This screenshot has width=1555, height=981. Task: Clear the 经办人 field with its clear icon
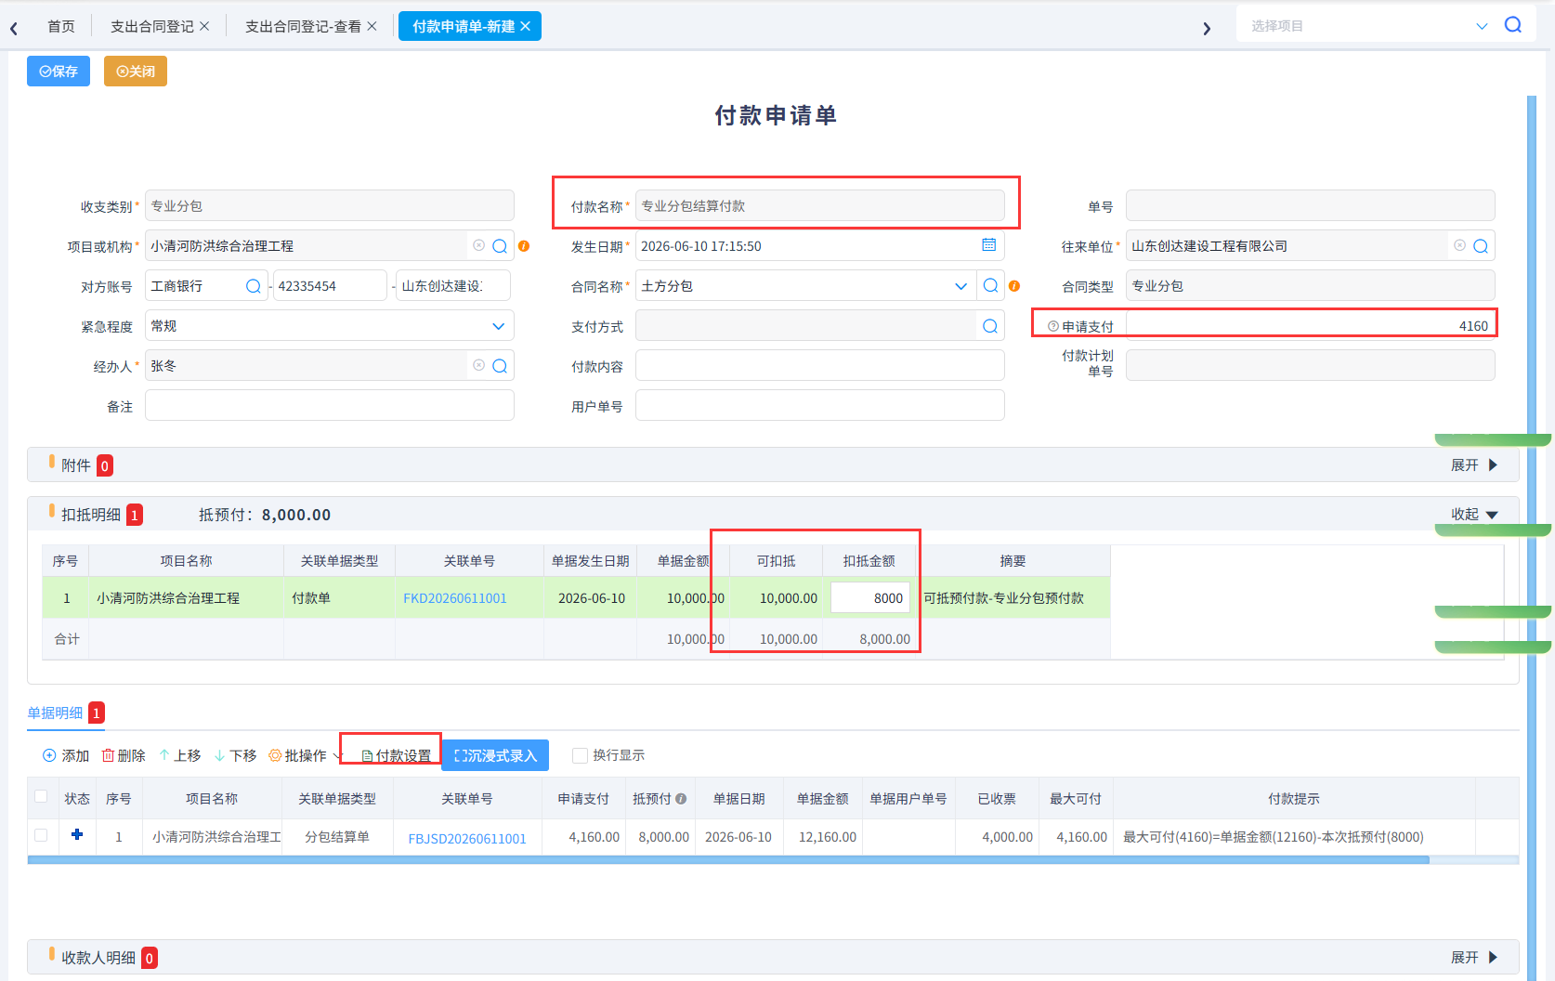point(478,366)
